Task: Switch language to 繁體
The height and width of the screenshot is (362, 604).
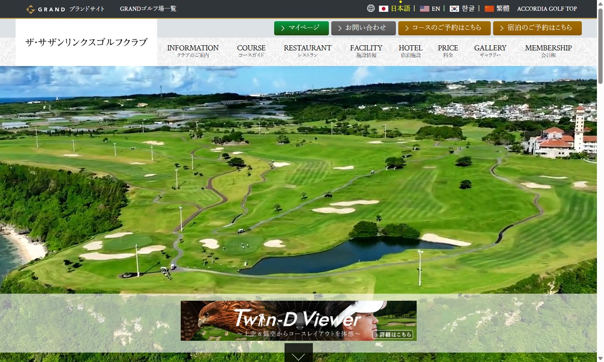Action: [503, 8]
